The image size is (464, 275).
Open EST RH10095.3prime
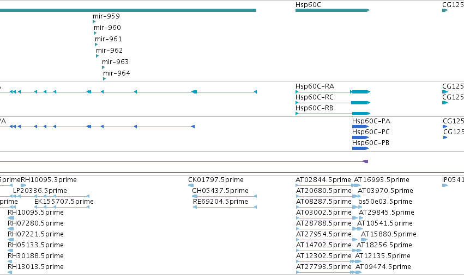[49, 180]
